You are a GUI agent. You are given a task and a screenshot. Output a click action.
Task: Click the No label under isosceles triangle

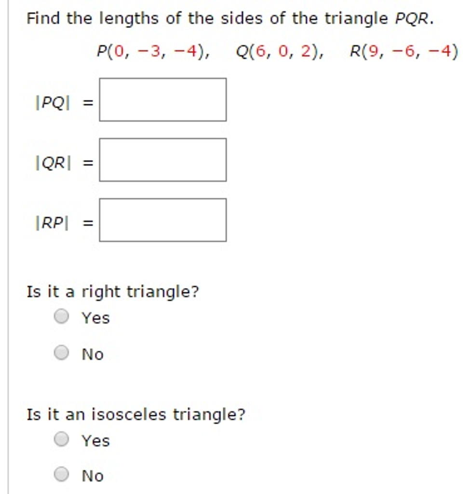(x=92, y=475)
